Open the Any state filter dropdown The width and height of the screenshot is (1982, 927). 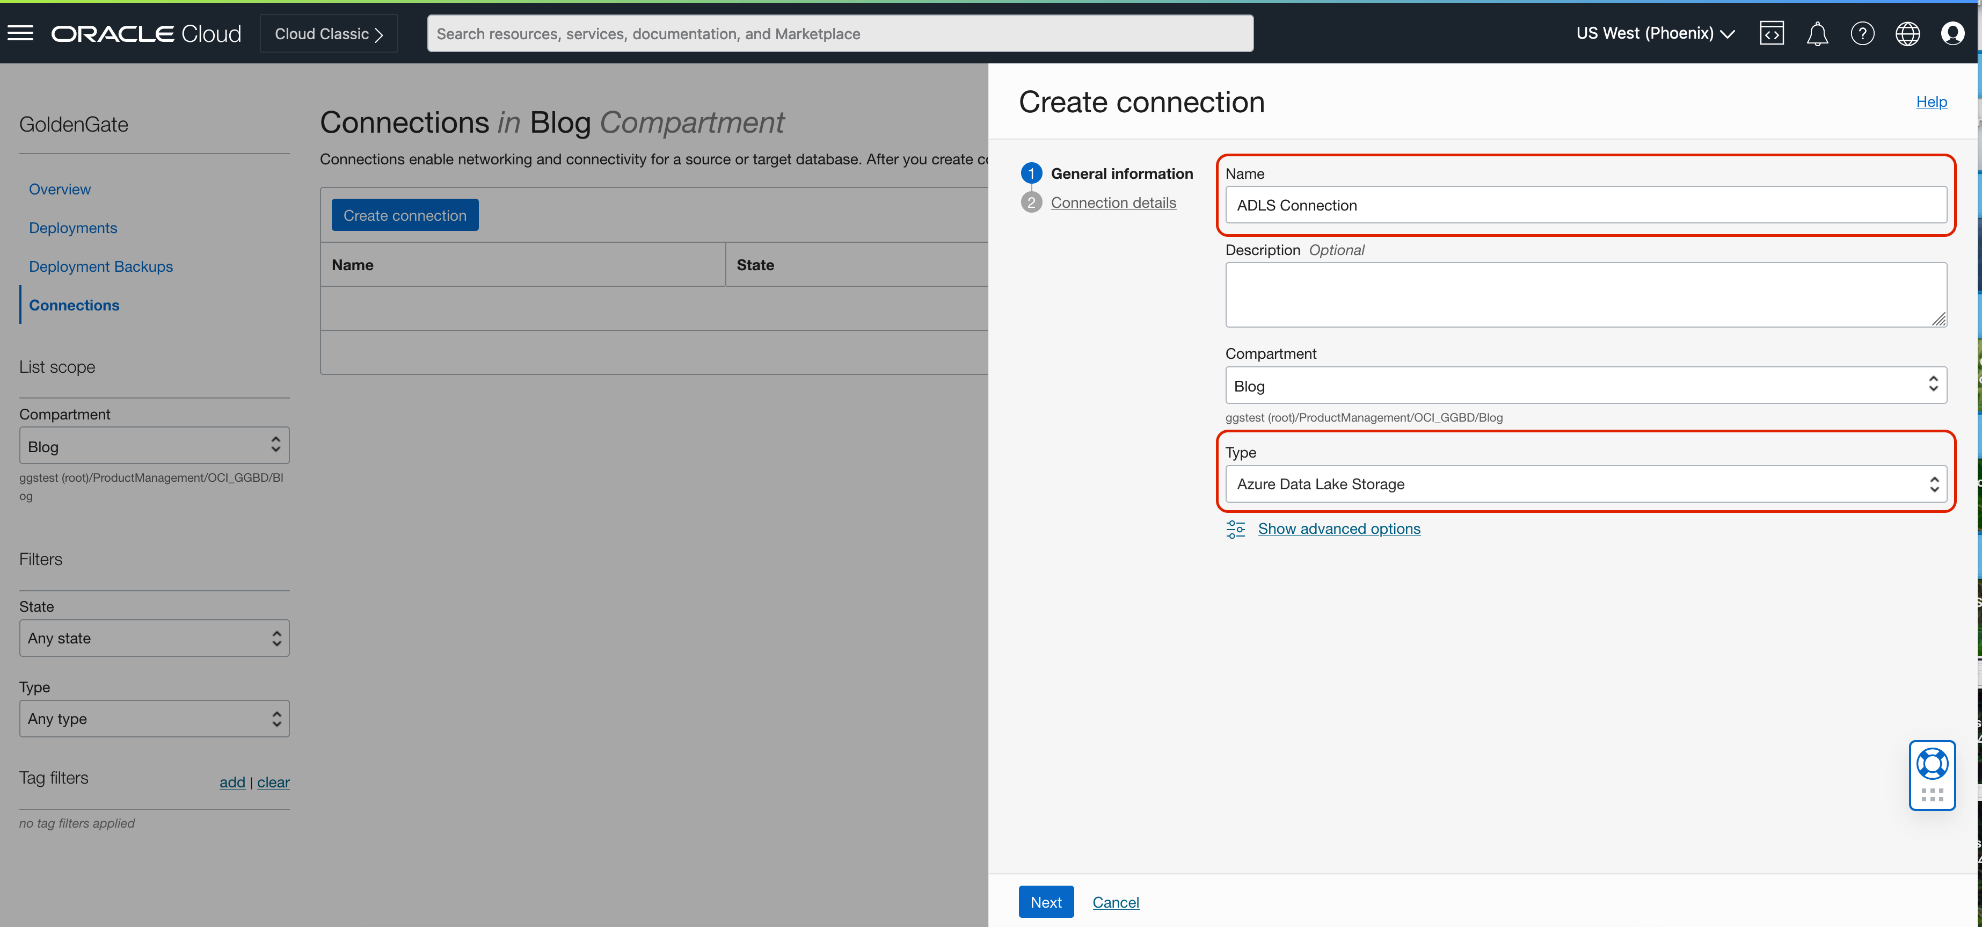coord(154,638)
